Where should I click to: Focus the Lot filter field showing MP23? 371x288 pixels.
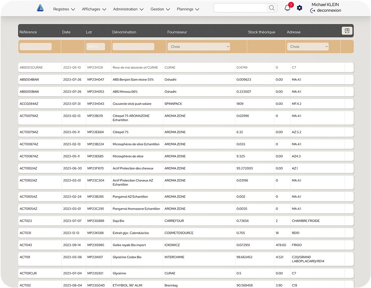[x=96, y=47]
